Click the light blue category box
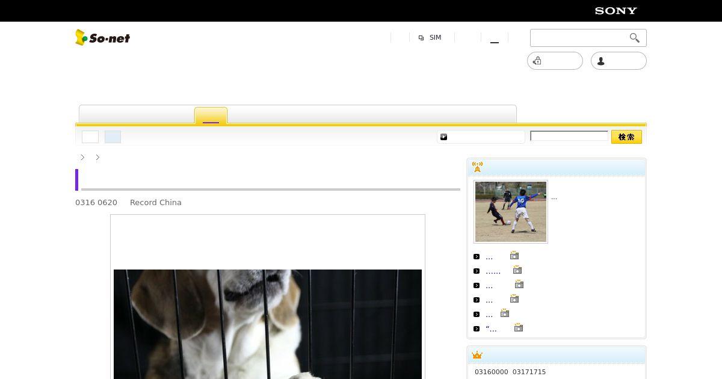This screenshot has height=379, width=722. 113,137
